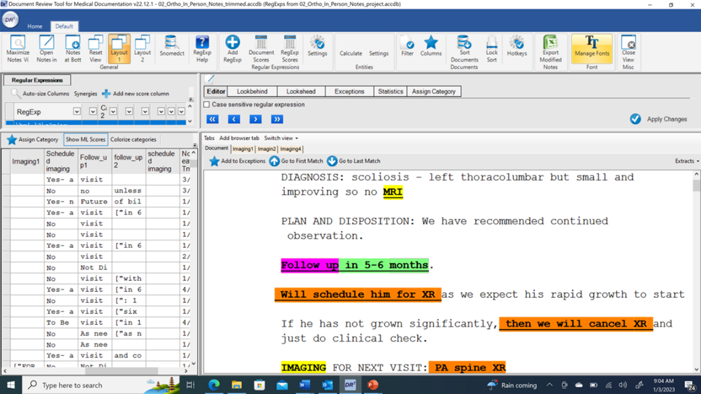
Task: Click the Open Notes in icon
Action: pos(46,43)
